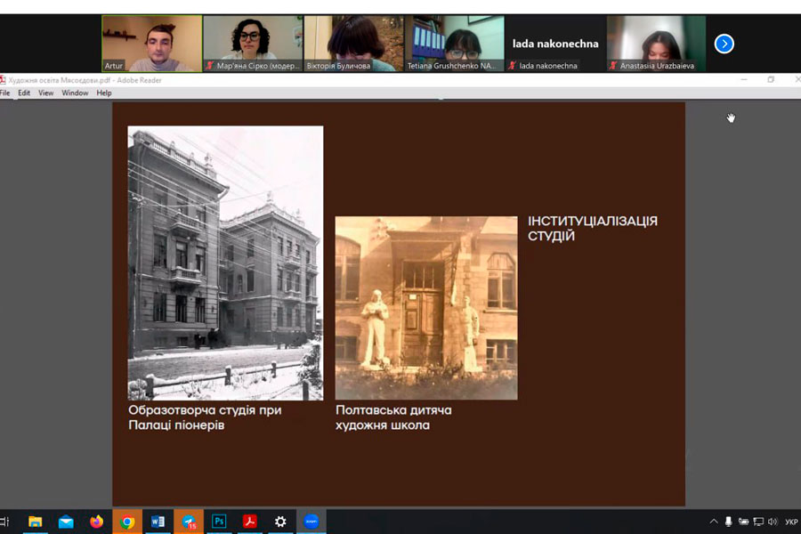
Task: Click caption Образотворча студія при Палаці піонерів
Action: click(x=205, y=417)
